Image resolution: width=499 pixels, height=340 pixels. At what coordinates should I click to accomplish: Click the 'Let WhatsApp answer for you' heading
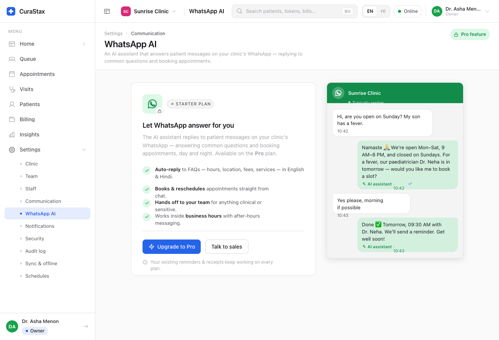pos(188,125)
